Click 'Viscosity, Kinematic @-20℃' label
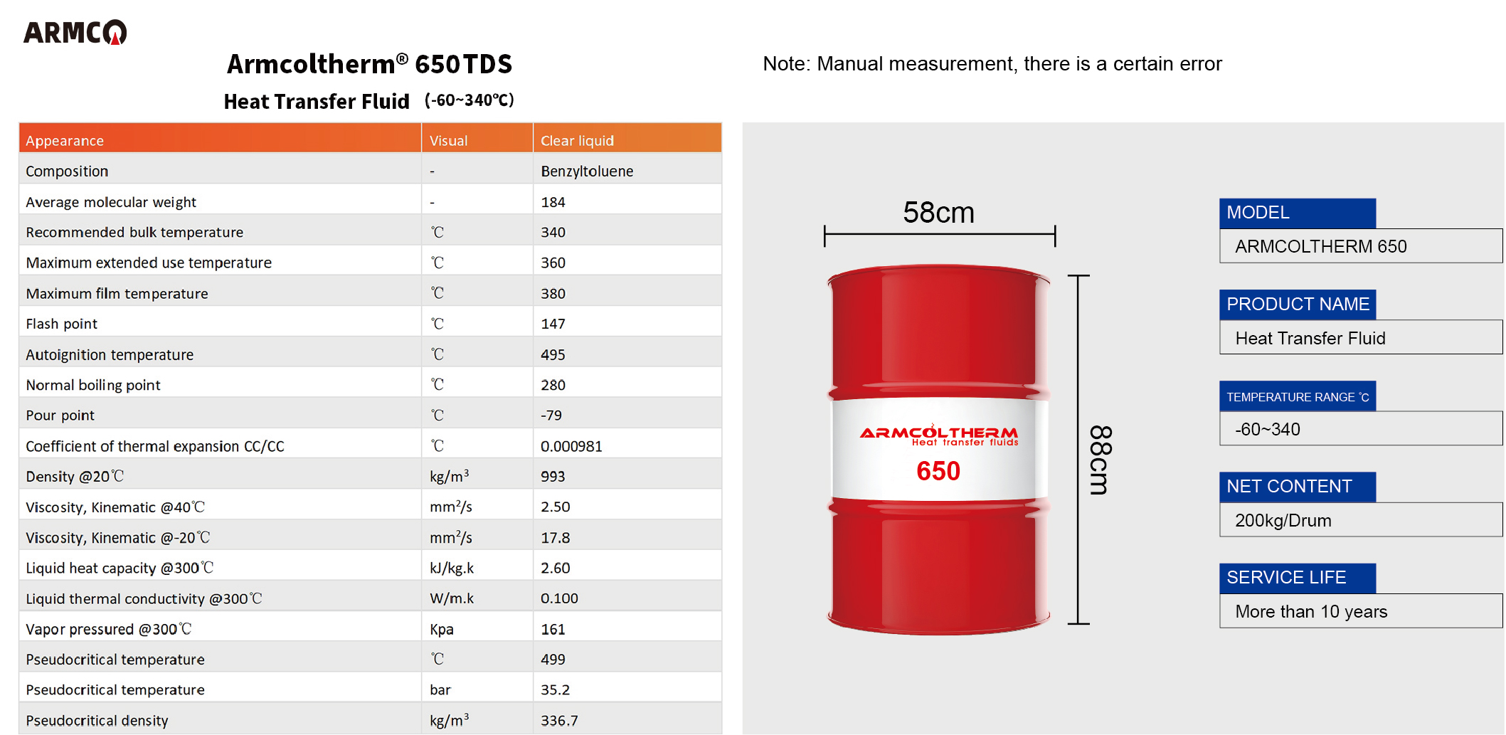Image resolution: width=1506 pixels, height=735 pixels. (x=118, y=538)
